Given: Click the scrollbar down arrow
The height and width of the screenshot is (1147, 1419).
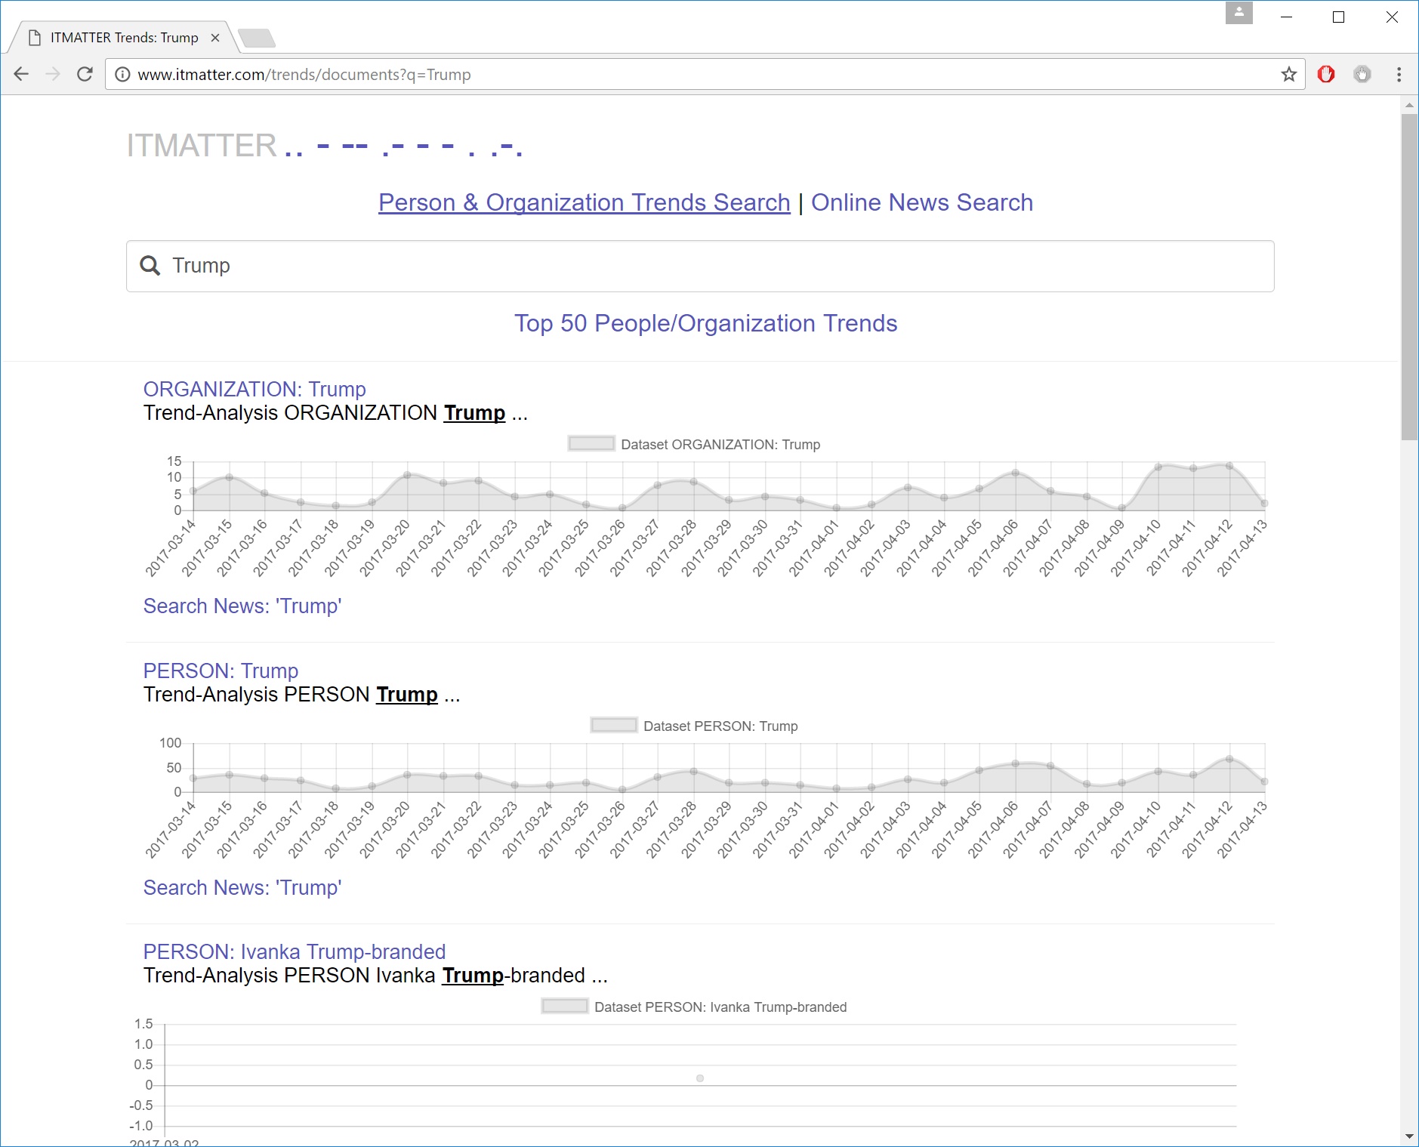Looking at the screenshot, I should (1409, 1136).
